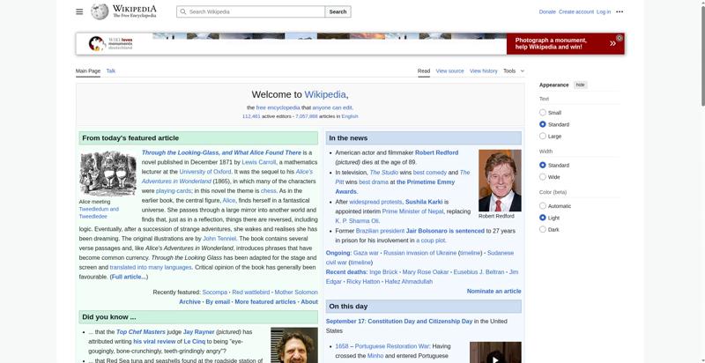Image resolution: width=705 pixels, height=363 pixels.
Task: Open the Full article link
Action: 129,277
